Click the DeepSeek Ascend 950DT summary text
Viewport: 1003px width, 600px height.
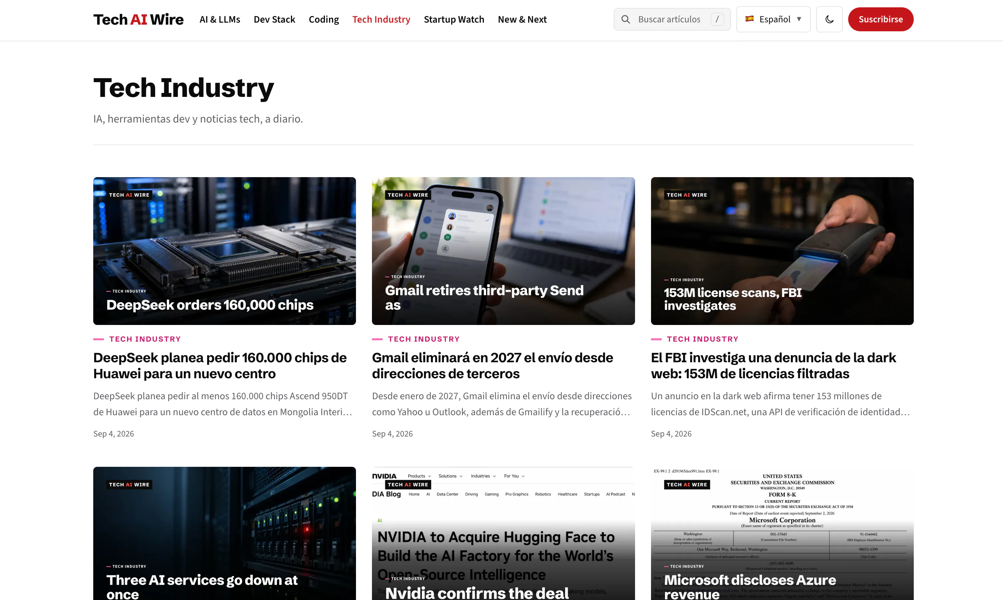[223, 404]
